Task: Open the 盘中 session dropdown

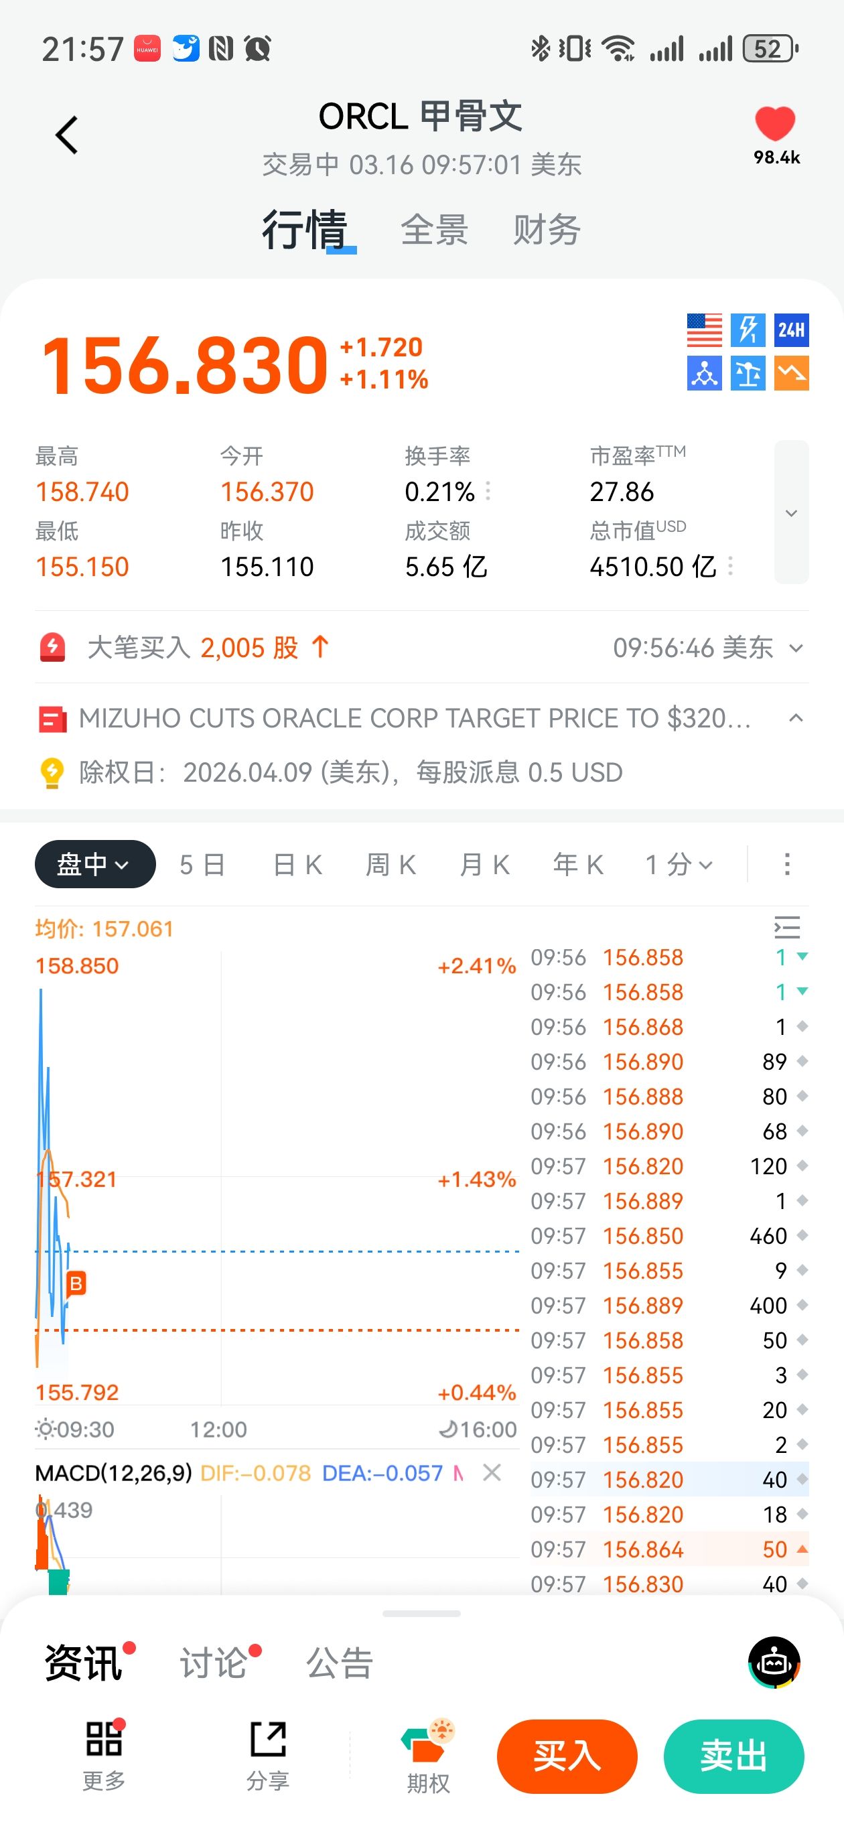Action: click(95, 863)
